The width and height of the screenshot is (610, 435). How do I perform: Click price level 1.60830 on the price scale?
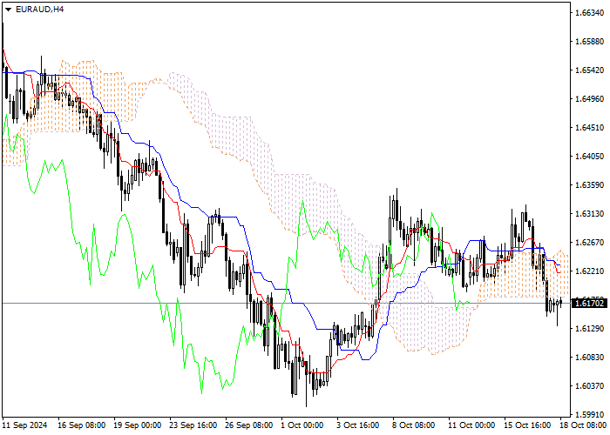[x=590, y=358]
